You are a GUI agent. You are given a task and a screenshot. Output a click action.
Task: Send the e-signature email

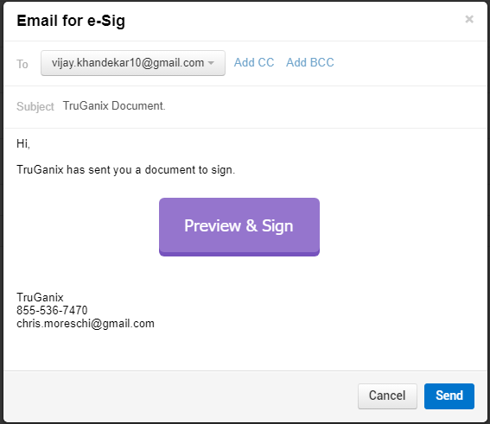point(449,396)
